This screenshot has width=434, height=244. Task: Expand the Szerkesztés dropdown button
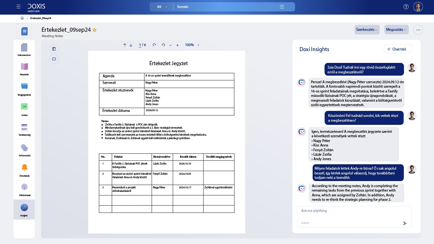pos(367,30)
